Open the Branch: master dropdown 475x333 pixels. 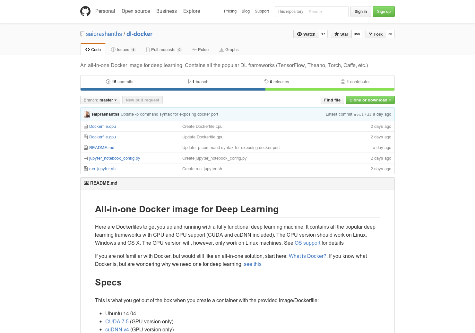(100, 100)
